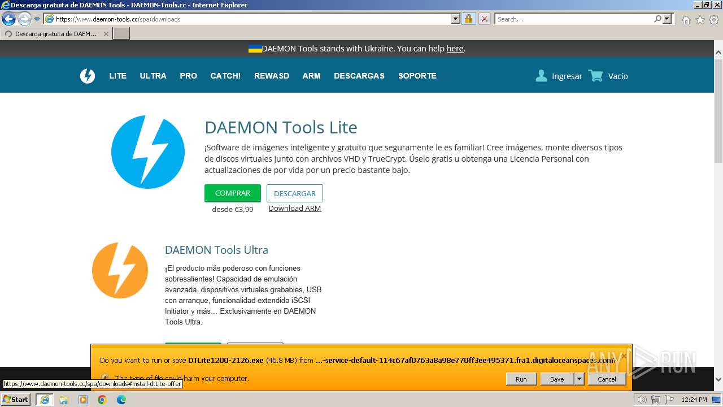723x407 pixels.
Task: Open the LITE menu item
Action: [x=117, y=76]
